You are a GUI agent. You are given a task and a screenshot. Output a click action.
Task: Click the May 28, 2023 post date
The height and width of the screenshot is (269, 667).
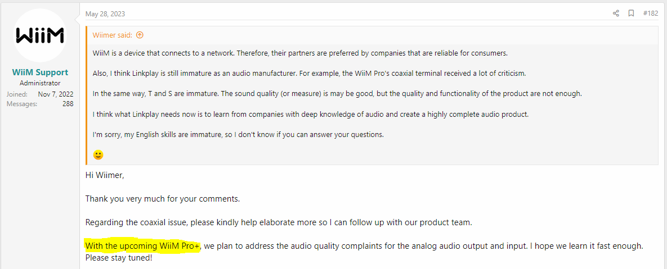coord(105,14)
